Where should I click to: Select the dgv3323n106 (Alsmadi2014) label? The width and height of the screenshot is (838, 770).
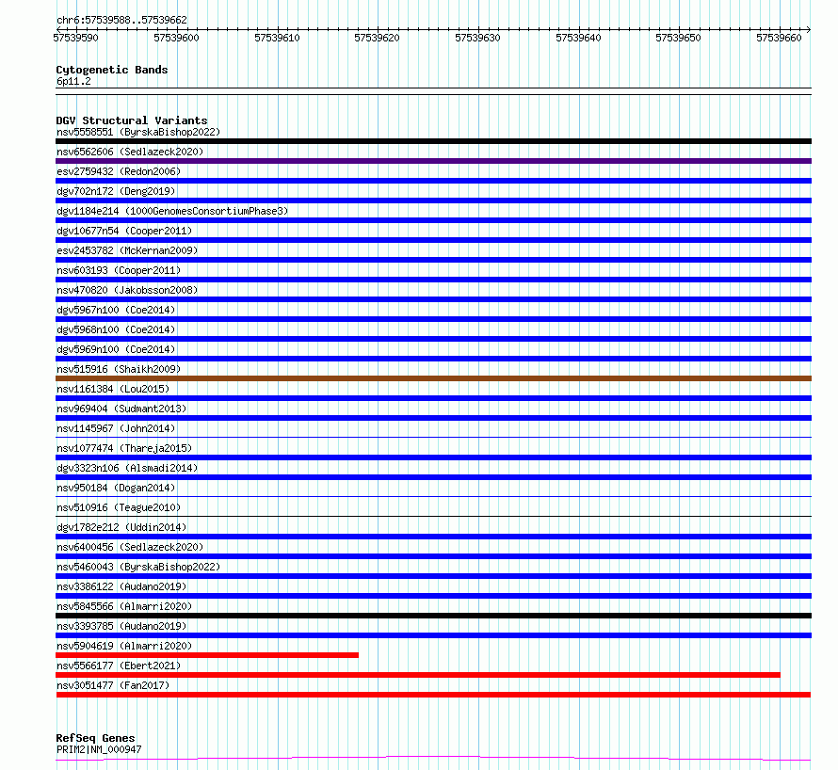(x=127, y=468)
